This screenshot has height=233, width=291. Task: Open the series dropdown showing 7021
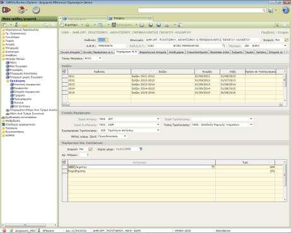[158, 124]
